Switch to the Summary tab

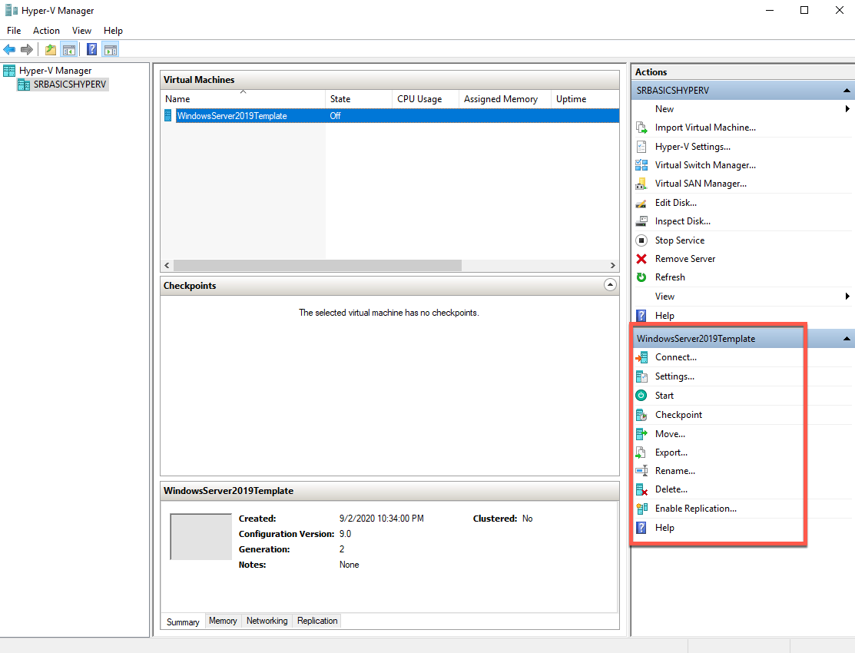tap(183, 622)
